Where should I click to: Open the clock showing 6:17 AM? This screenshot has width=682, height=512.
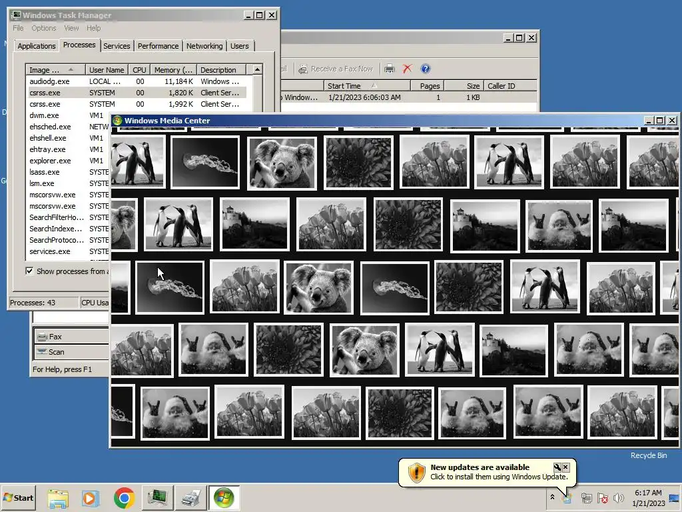click(648, 497)
